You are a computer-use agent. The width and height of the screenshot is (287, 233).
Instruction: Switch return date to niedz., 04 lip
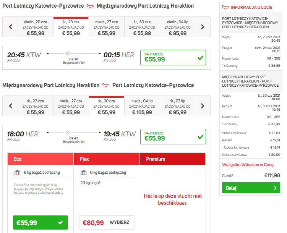pyautogui.click(x=142, y=106)
